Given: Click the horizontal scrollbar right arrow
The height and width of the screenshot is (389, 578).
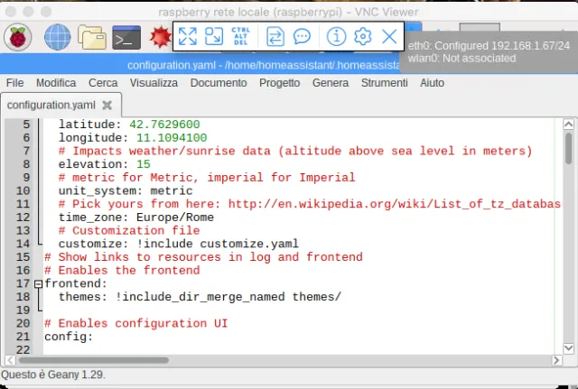Looking at the screenshot, I should pyautogui.click(x=557, y=359).
